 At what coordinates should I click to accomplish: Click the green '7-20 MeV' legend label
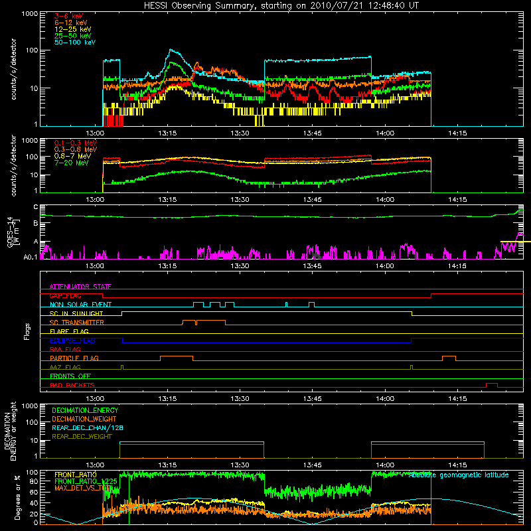(x=71, y=163)
